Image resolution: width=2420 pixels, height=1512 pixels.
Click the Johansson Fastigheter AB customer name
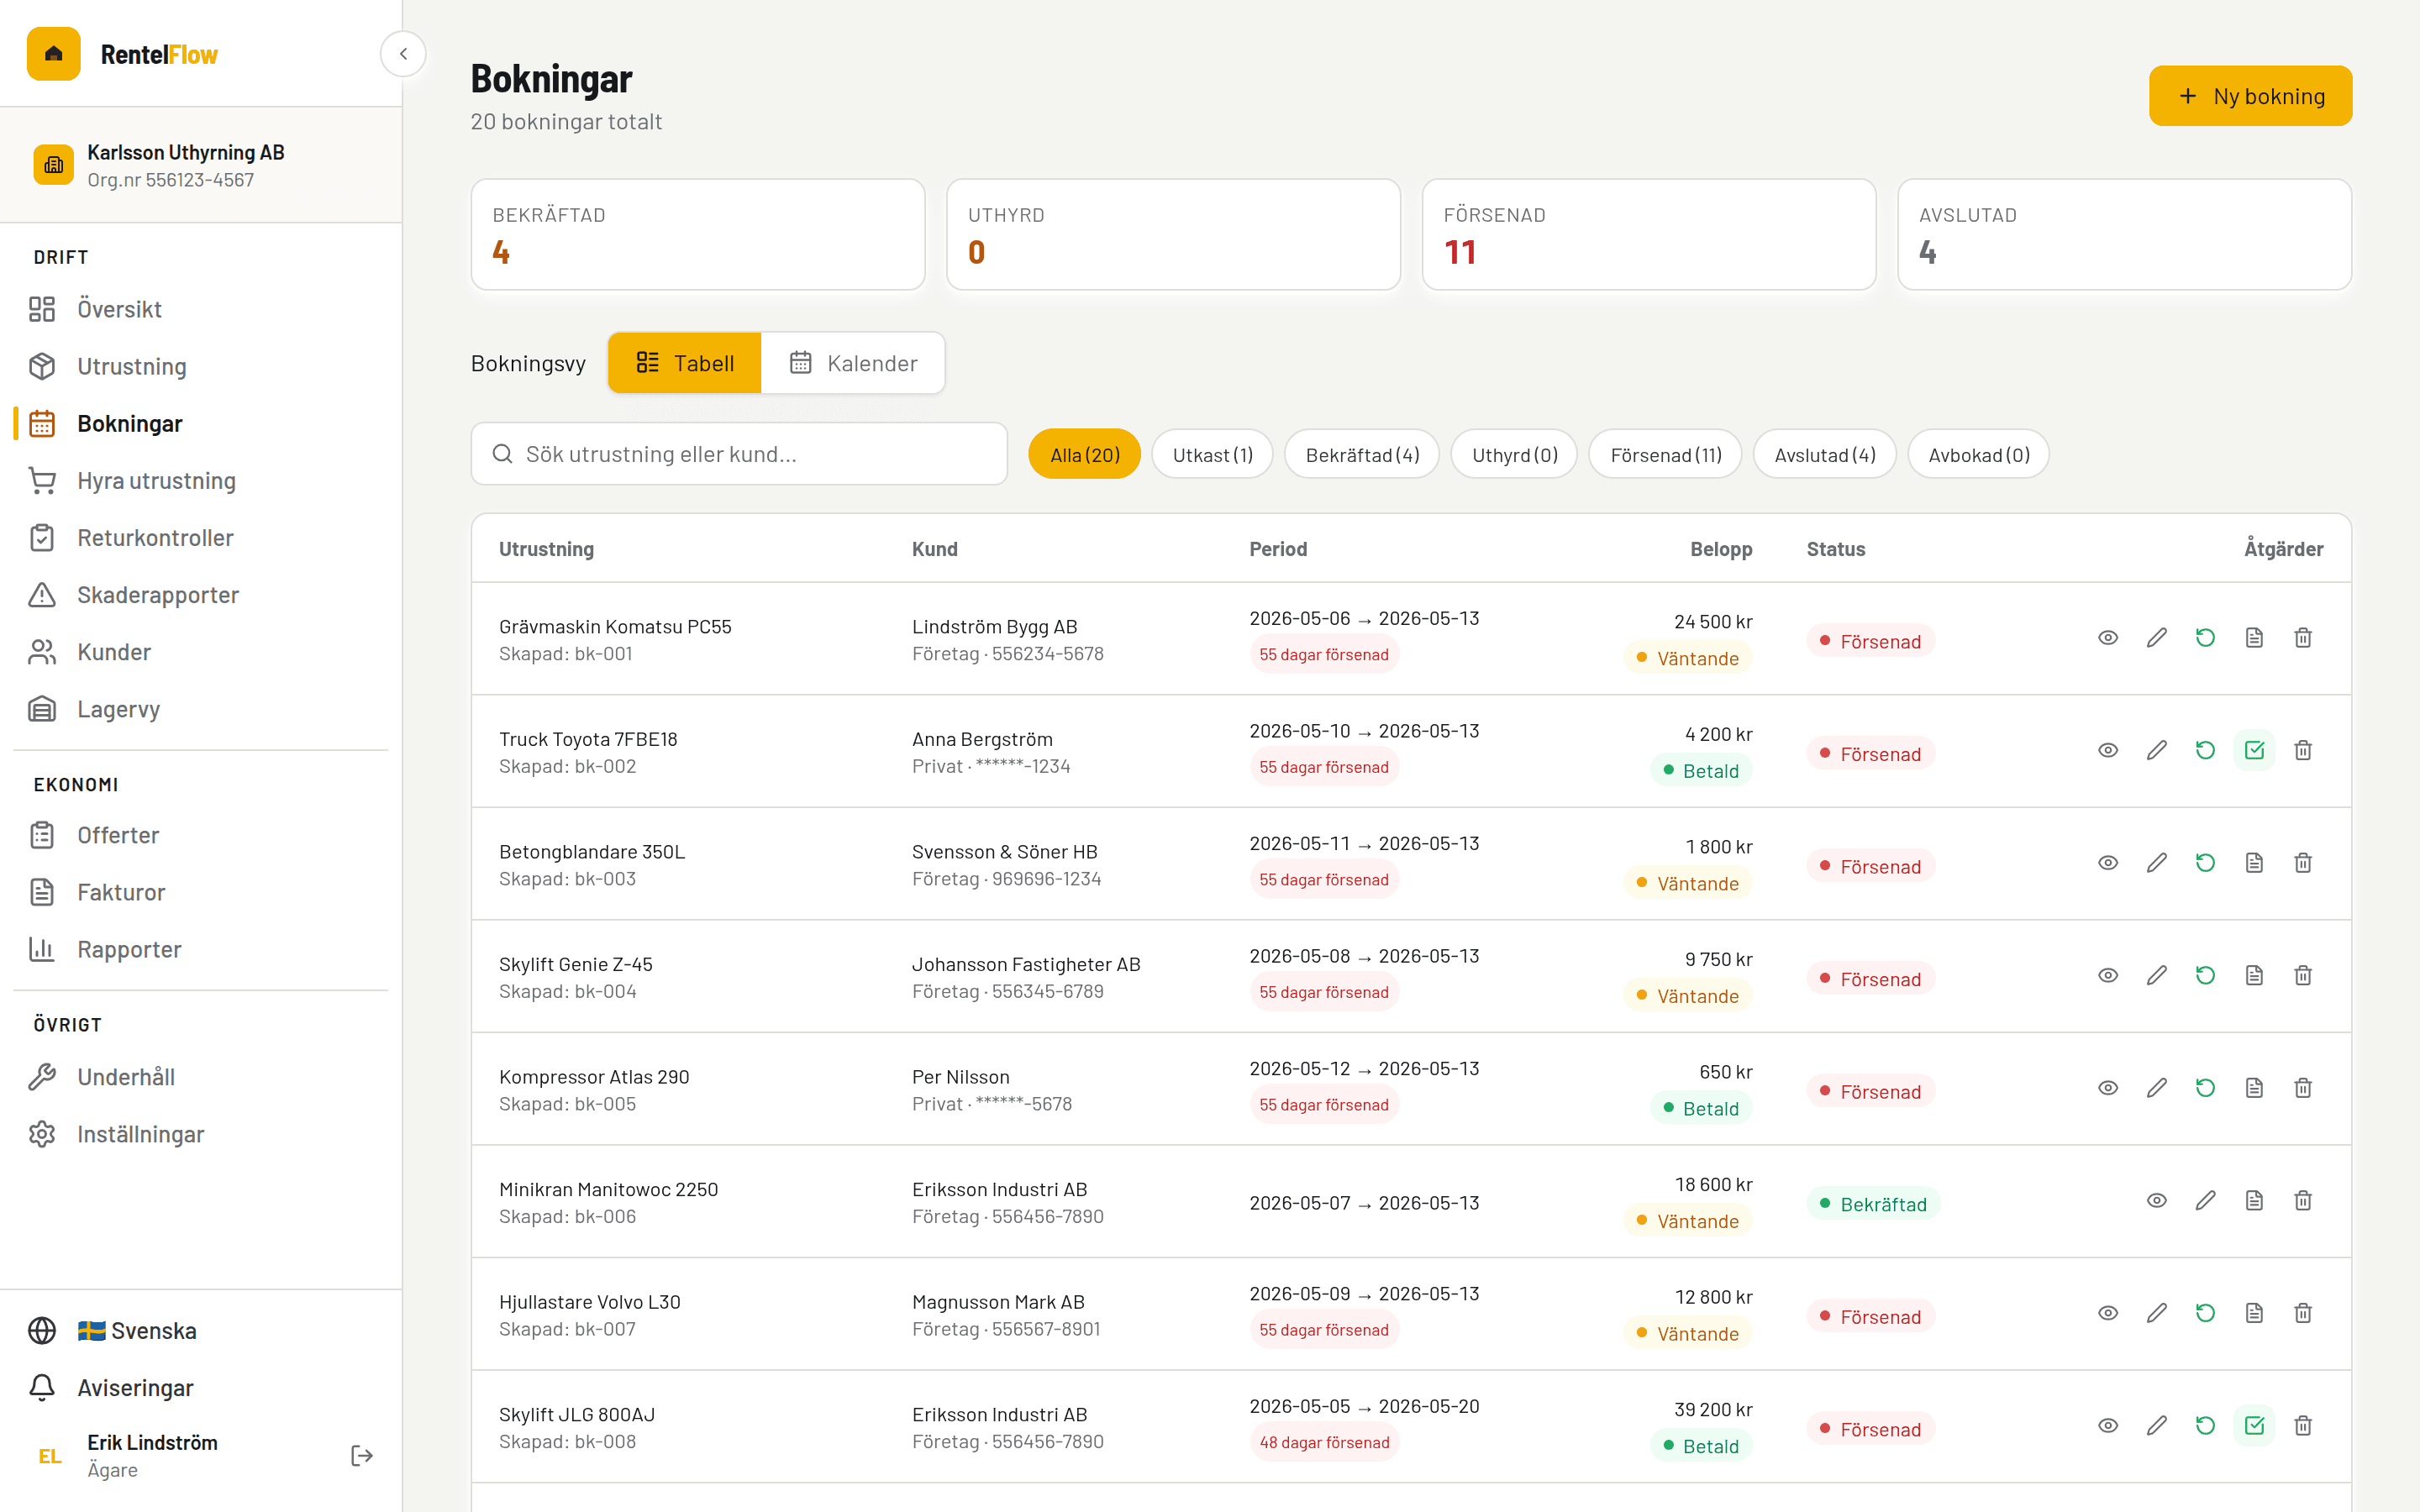pos(1026,964)
